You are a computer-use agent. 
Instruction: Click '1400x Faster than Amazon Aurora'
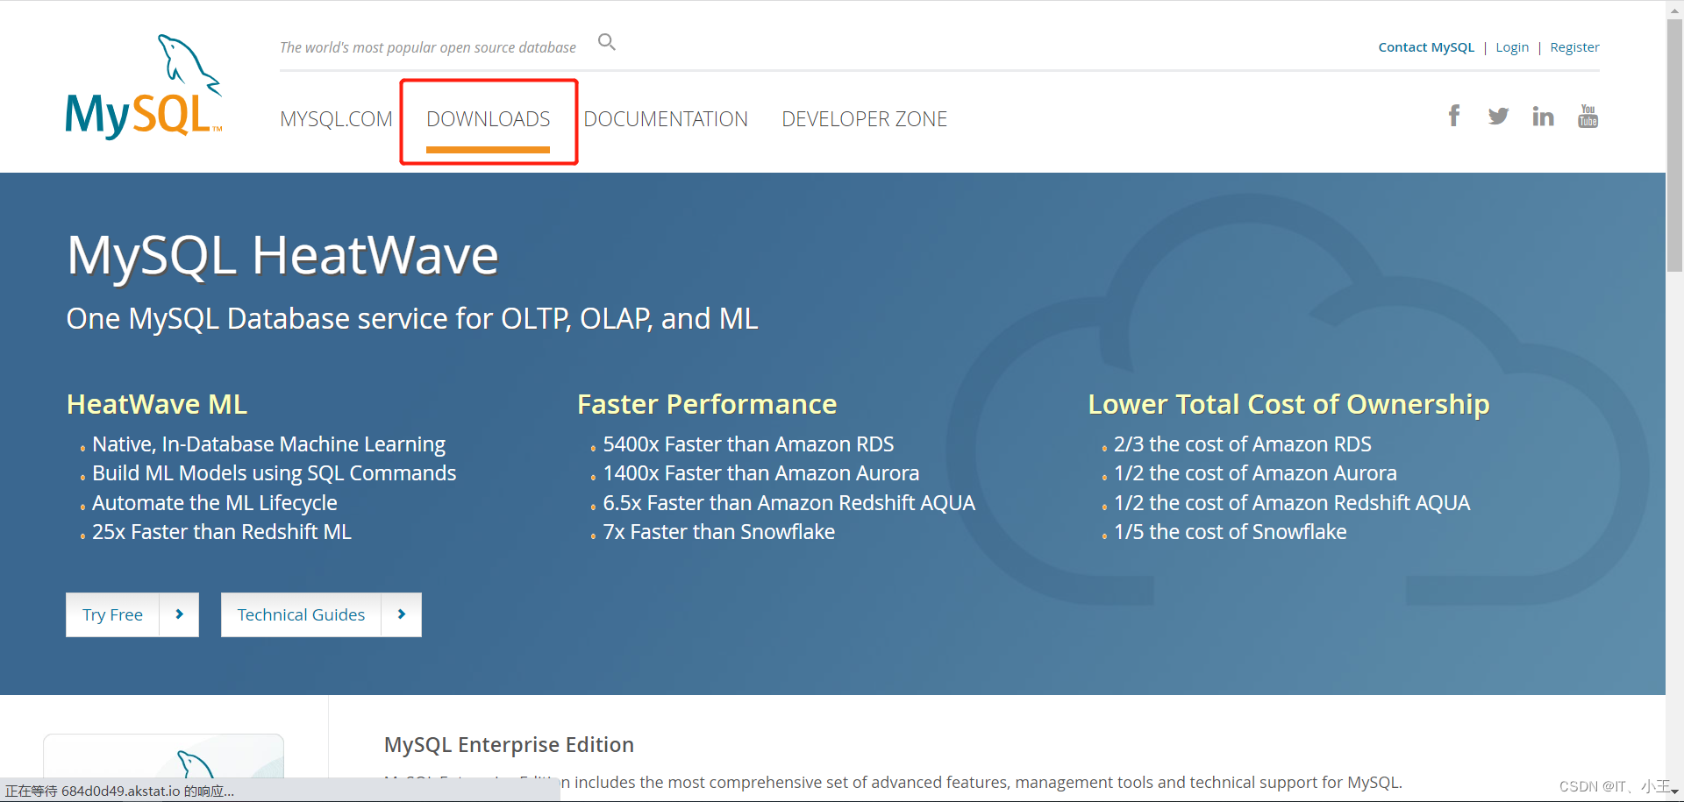(x=760, y=473)
